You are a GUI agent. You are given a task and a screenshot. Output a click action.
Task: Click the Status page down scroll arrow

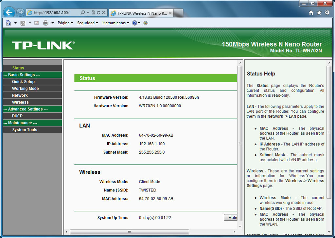(240, 226)
